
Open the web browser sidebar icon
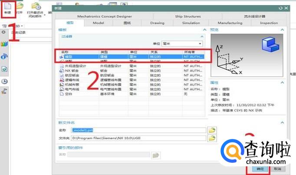click(x=4, y=56)
